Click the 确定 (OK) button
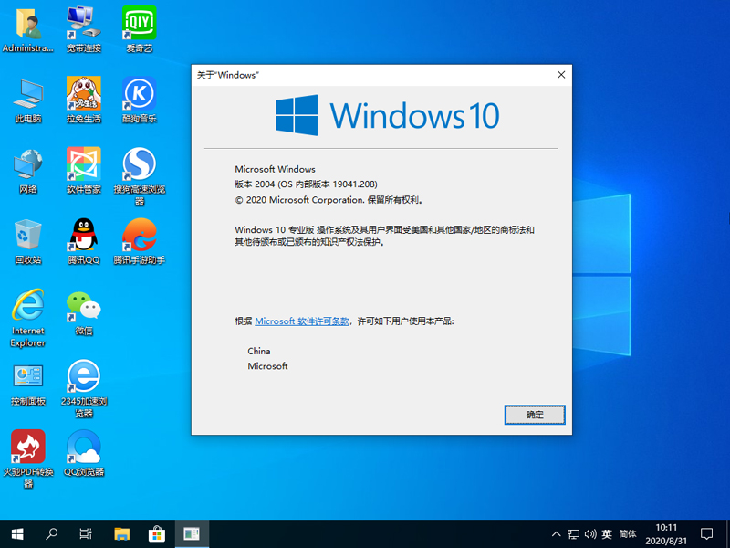Screen dimensions: 730x548 pos(535,415)
